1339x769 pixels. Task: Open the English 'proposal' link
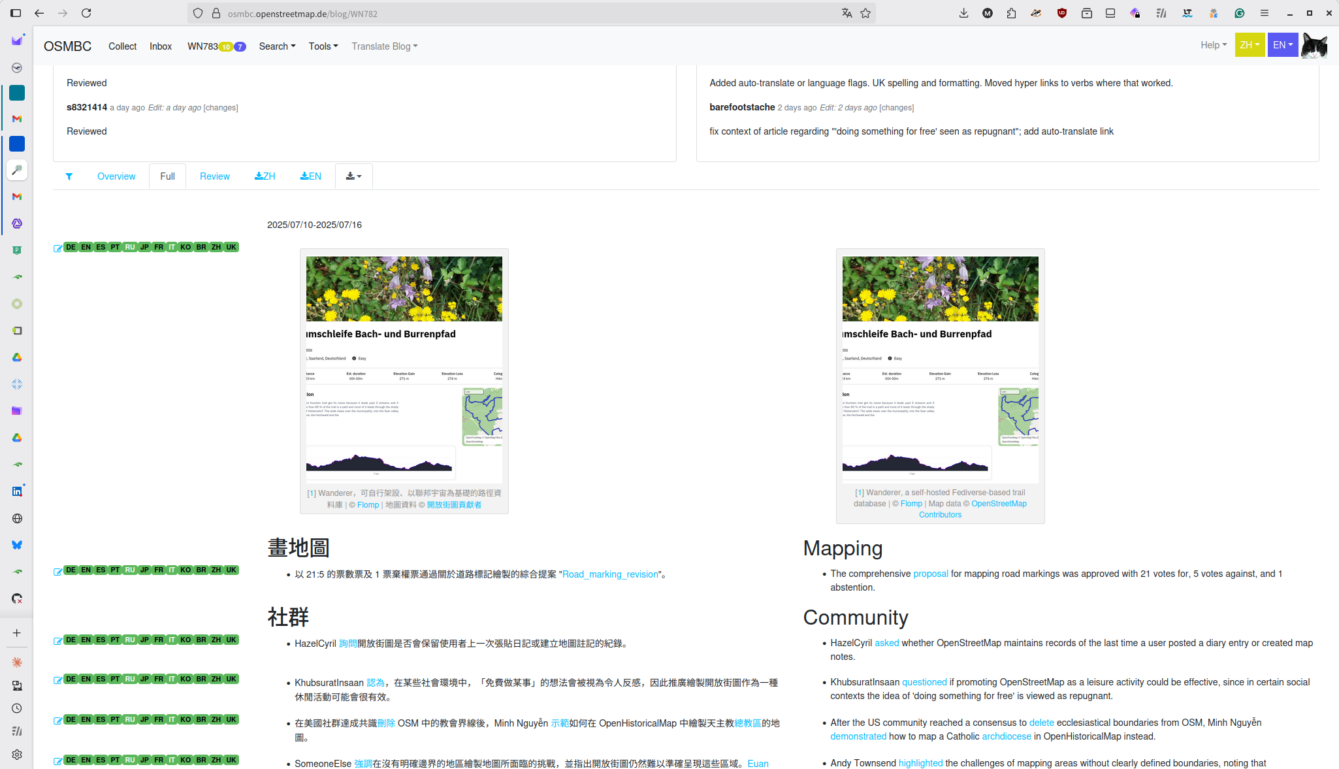(x=931, y=574)
